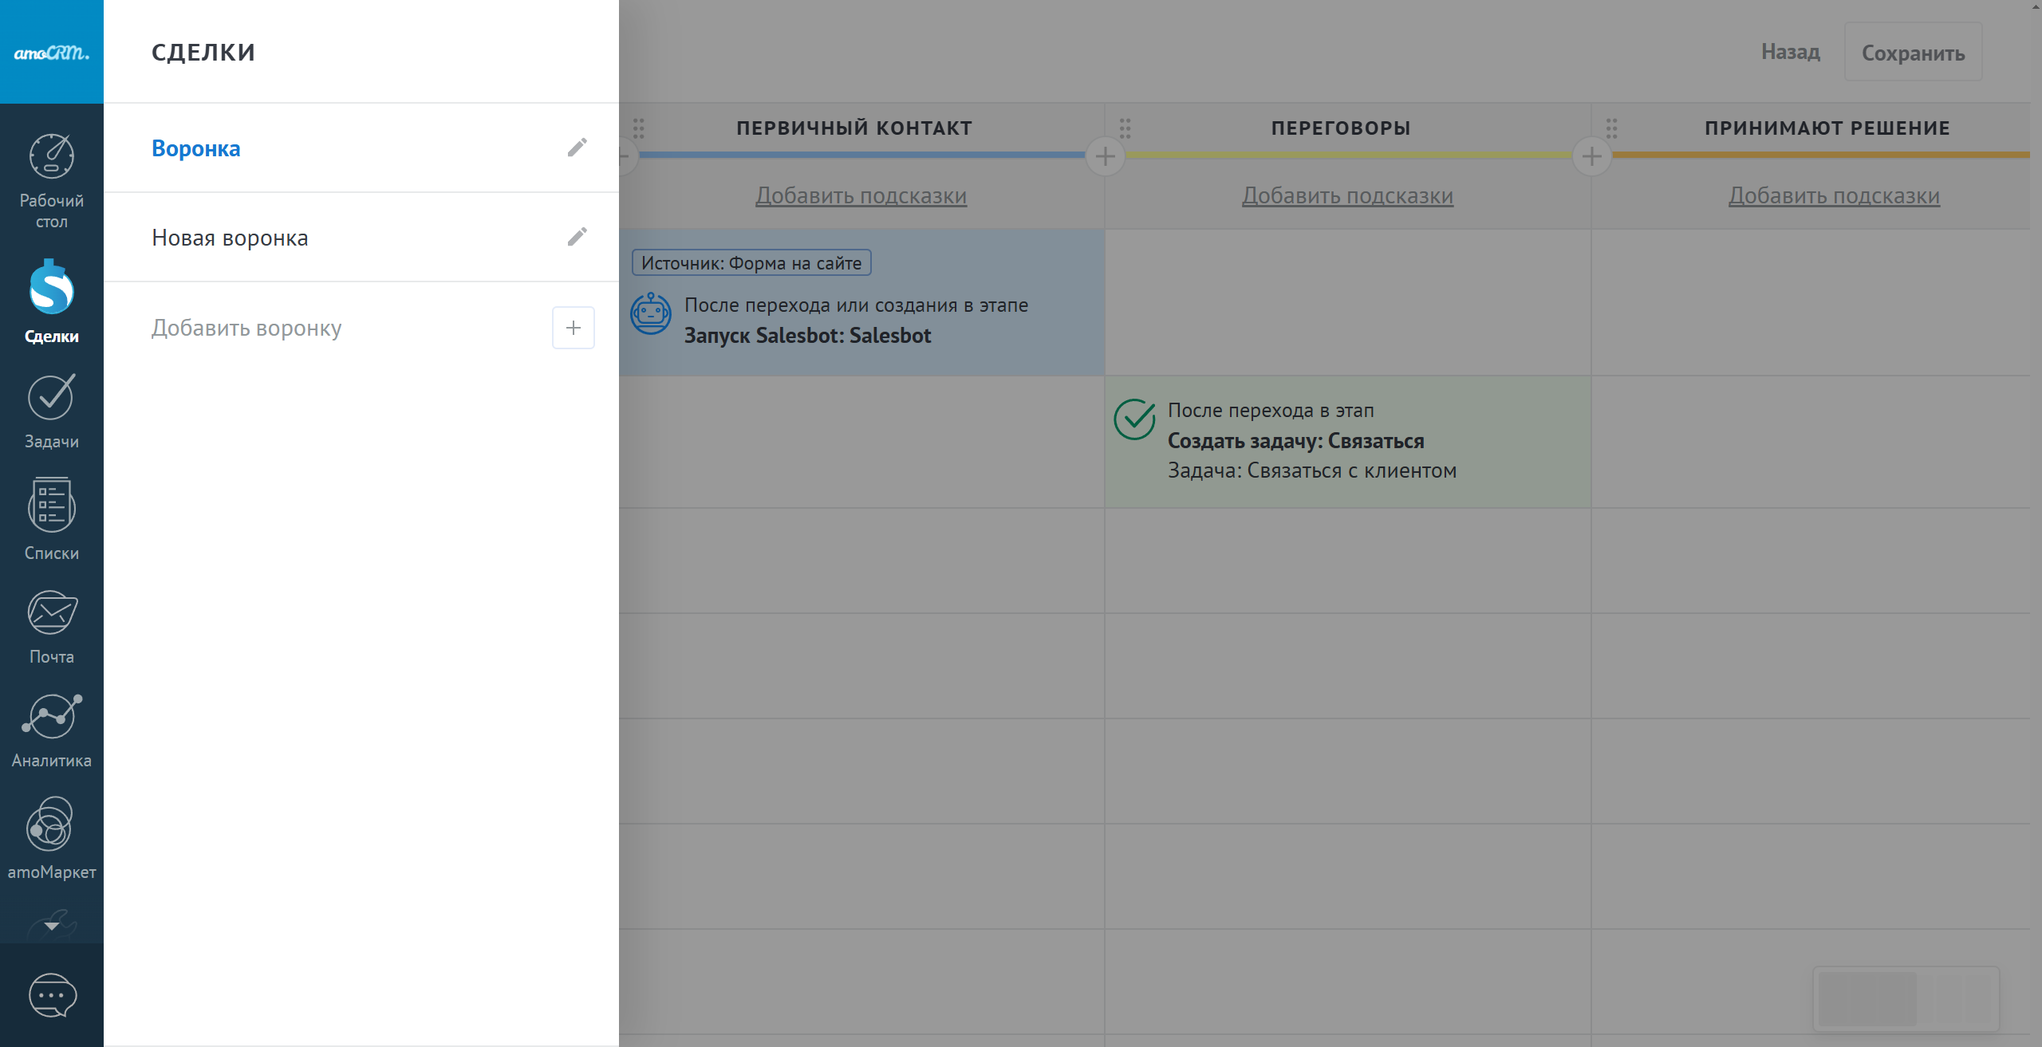Go to Задачи tasks icon
The height and width of the screenshot is (1047, 2042).
[x=51, y=411]
